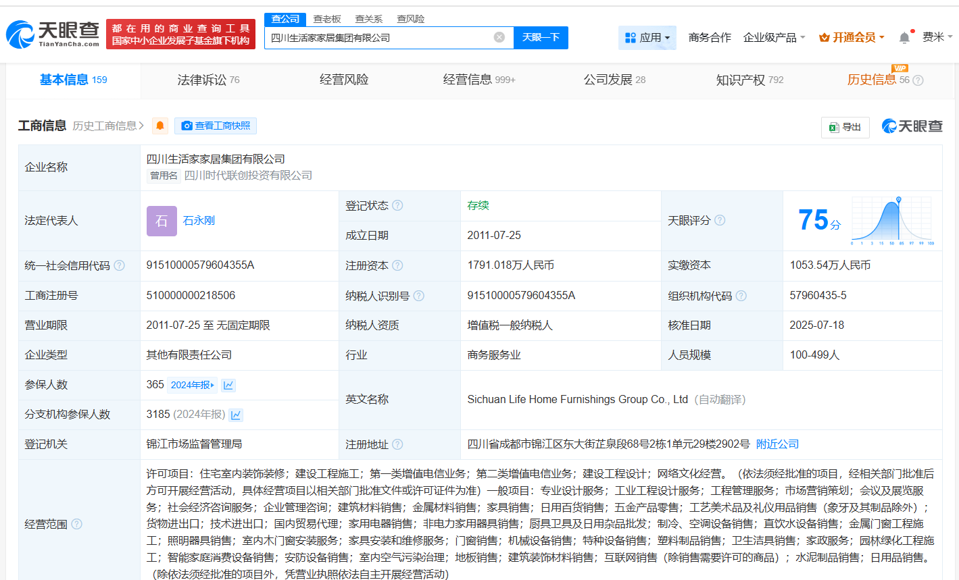Select taxpayer qualification 增值税一般纳税人
The width and height of the screenshot is (959, 580).
[x=510, y=325]
